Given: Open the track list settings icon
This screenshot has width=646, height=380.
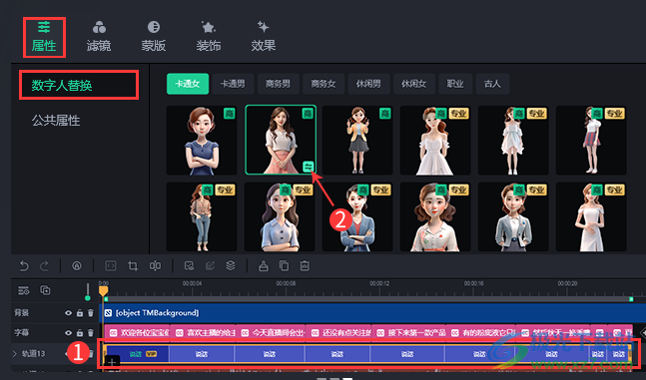Looking at the screenshot, I should click(x=24, y=290).
